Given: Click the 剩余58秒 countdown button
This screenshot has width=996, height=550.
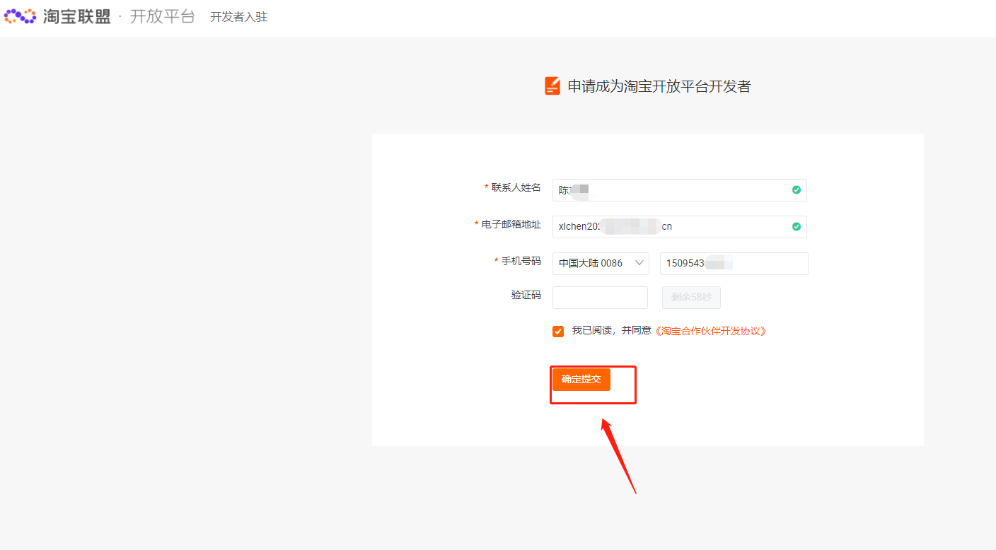Looking at the screenshot, I should point(691,298).
